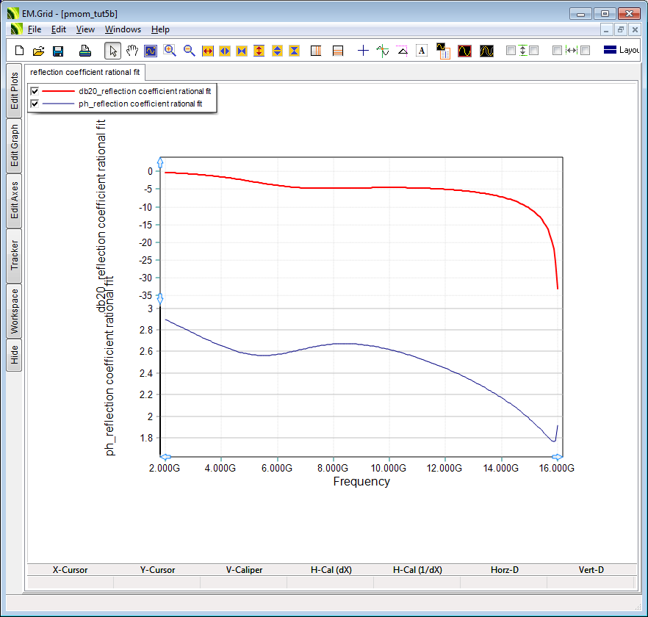The height and width of the screenshot is (617, 648).
Task: Open the Windows menu
Action: (x=123, y=29)
